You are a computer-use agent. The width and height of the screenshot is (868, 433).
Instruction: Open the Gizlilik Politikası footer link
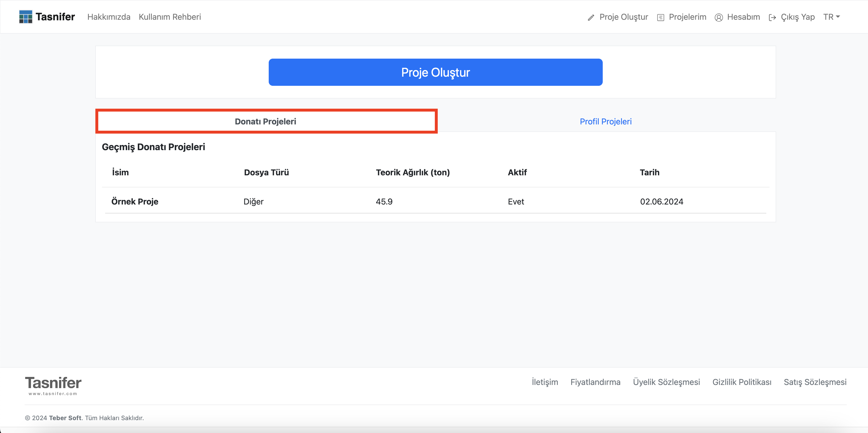click(x=742, y=382)
